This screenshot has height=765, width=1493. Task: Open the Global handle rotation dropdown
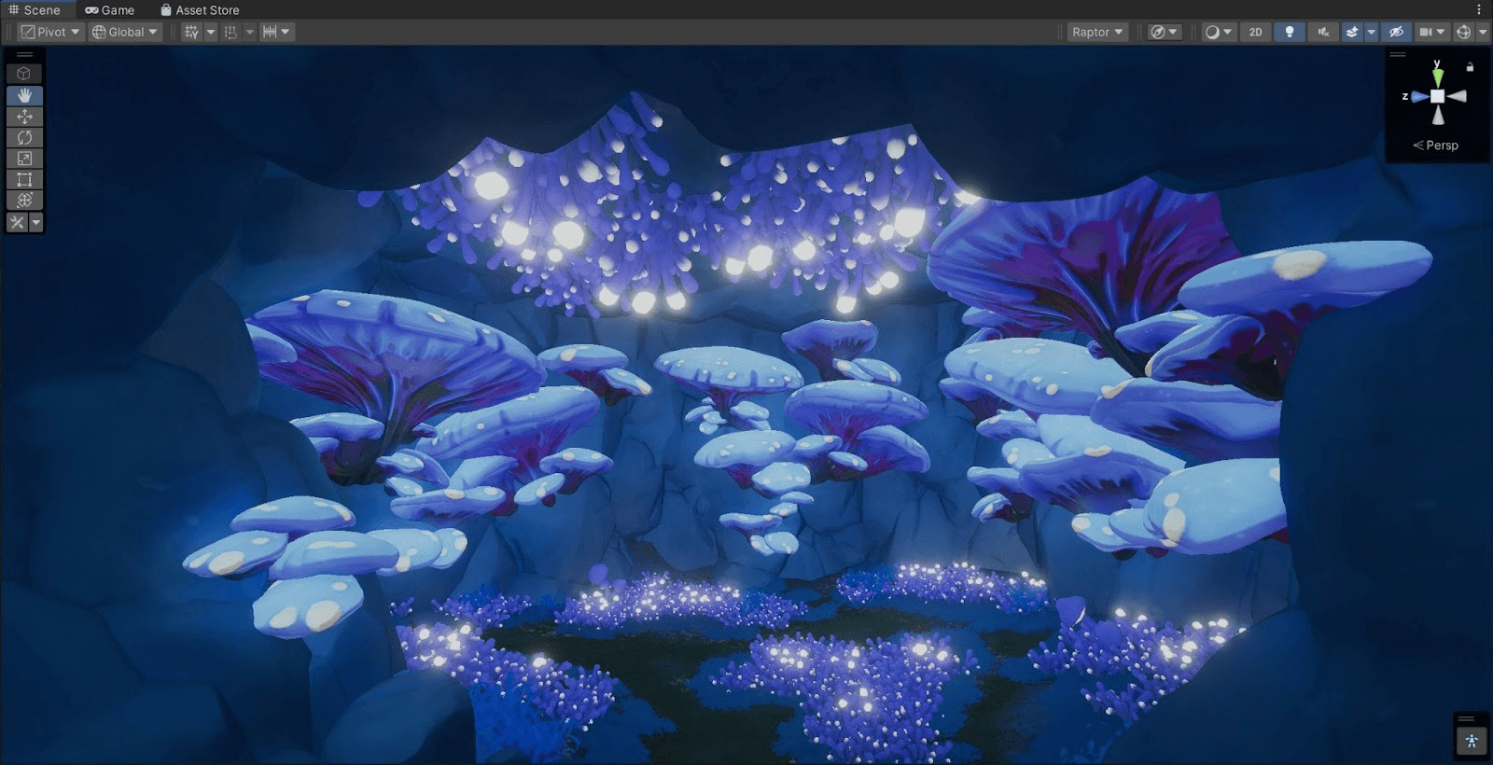(x=125, y=32)
